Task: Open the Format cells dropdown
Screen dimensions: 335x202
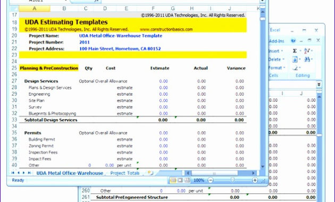Action: (x=277, y=68)
